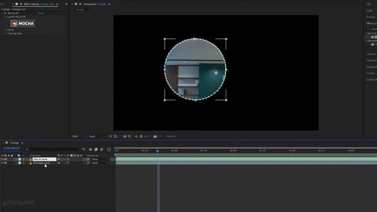The width and height of the screenshot is (377, 212).
Task: Open the graph editor icon
Action: pyautogui.click(x=109, y=149)
